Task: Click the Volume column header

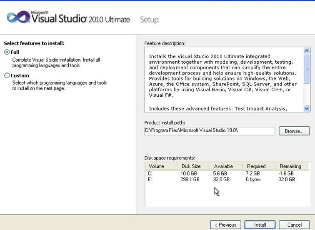Action: [x=161, y=166]
